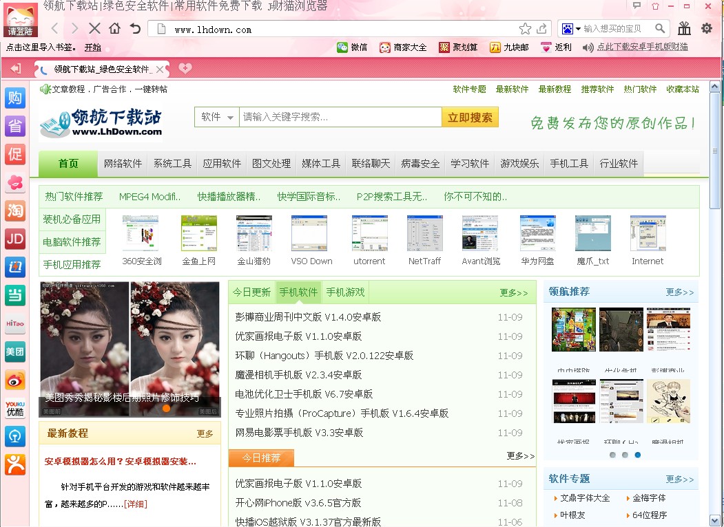This screenshot has height=527, width=724.
Task: Click the home icon in the browser toolbar
Action: point(114,29)
